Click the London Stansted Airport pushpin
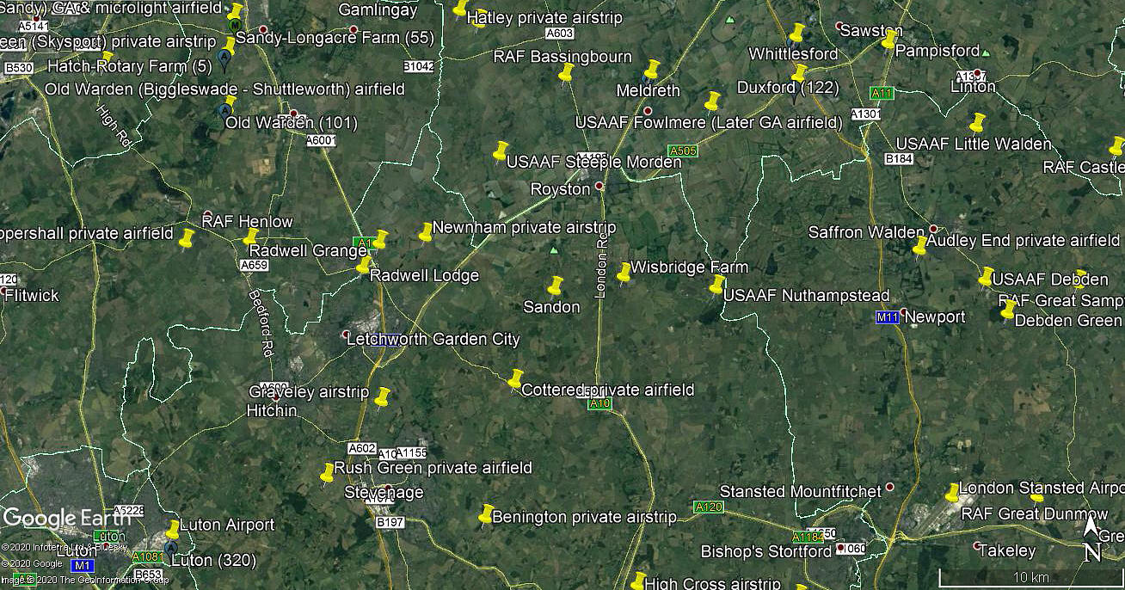Viewport: 1125px width, 590px height. click(952, 494)
